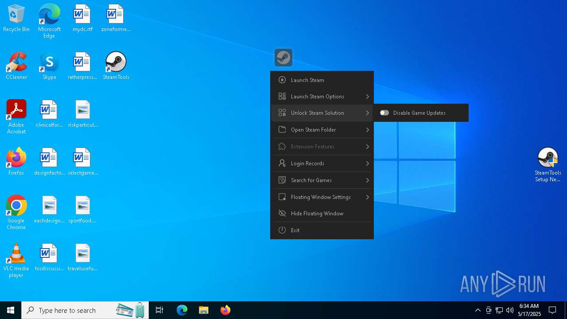567x319 pixels.
Task: Click the clock showing 6:34 AM
Action: coord(529,306)
